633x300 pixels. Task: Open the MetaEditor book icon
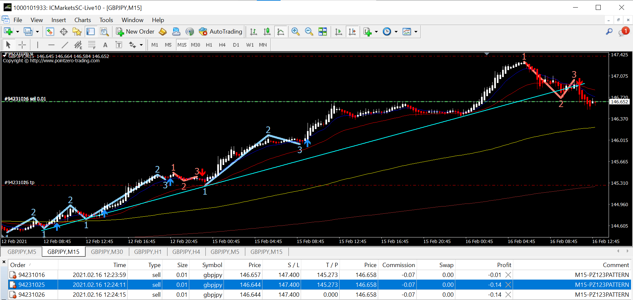163,32
